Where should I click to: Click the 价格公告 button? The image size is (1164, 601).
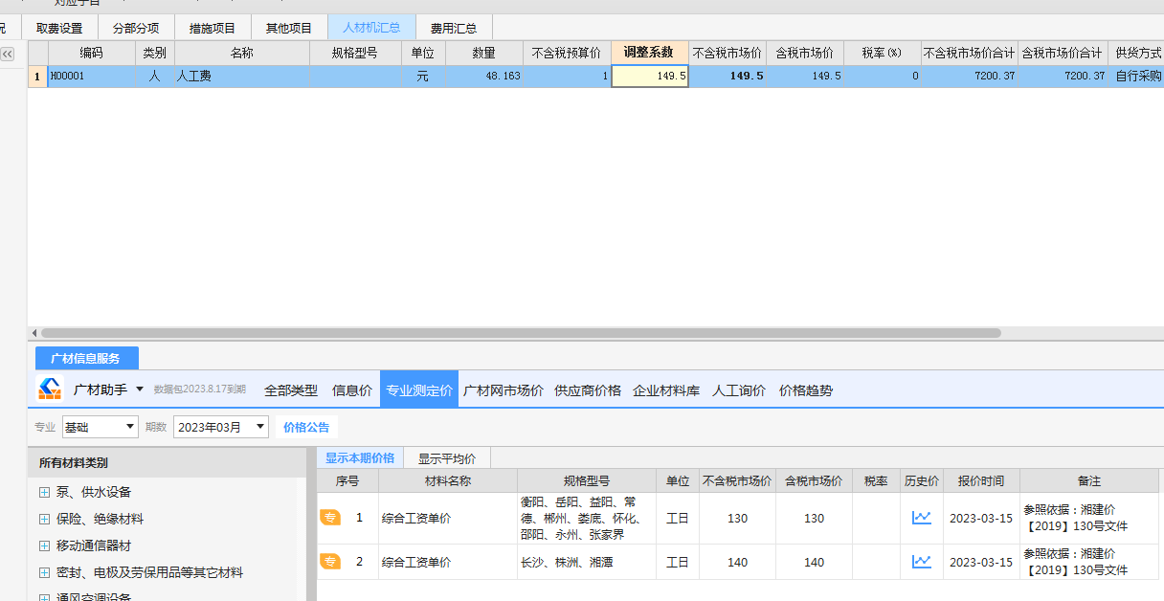click(306, 427)
